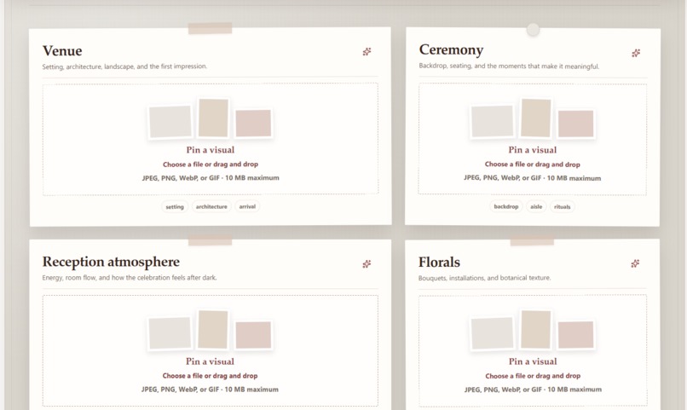Select the 'architecture' tag chip
This screenshot has width=687, height=410.
pos(211,207)
